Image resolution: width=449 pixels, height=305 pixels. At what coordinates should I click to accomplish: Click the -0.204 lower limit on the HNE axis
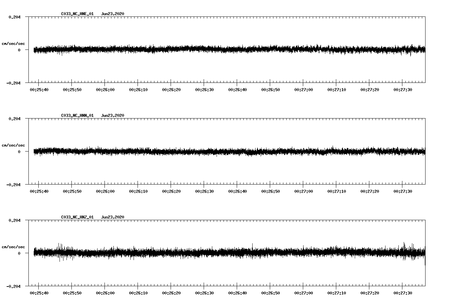13,83
